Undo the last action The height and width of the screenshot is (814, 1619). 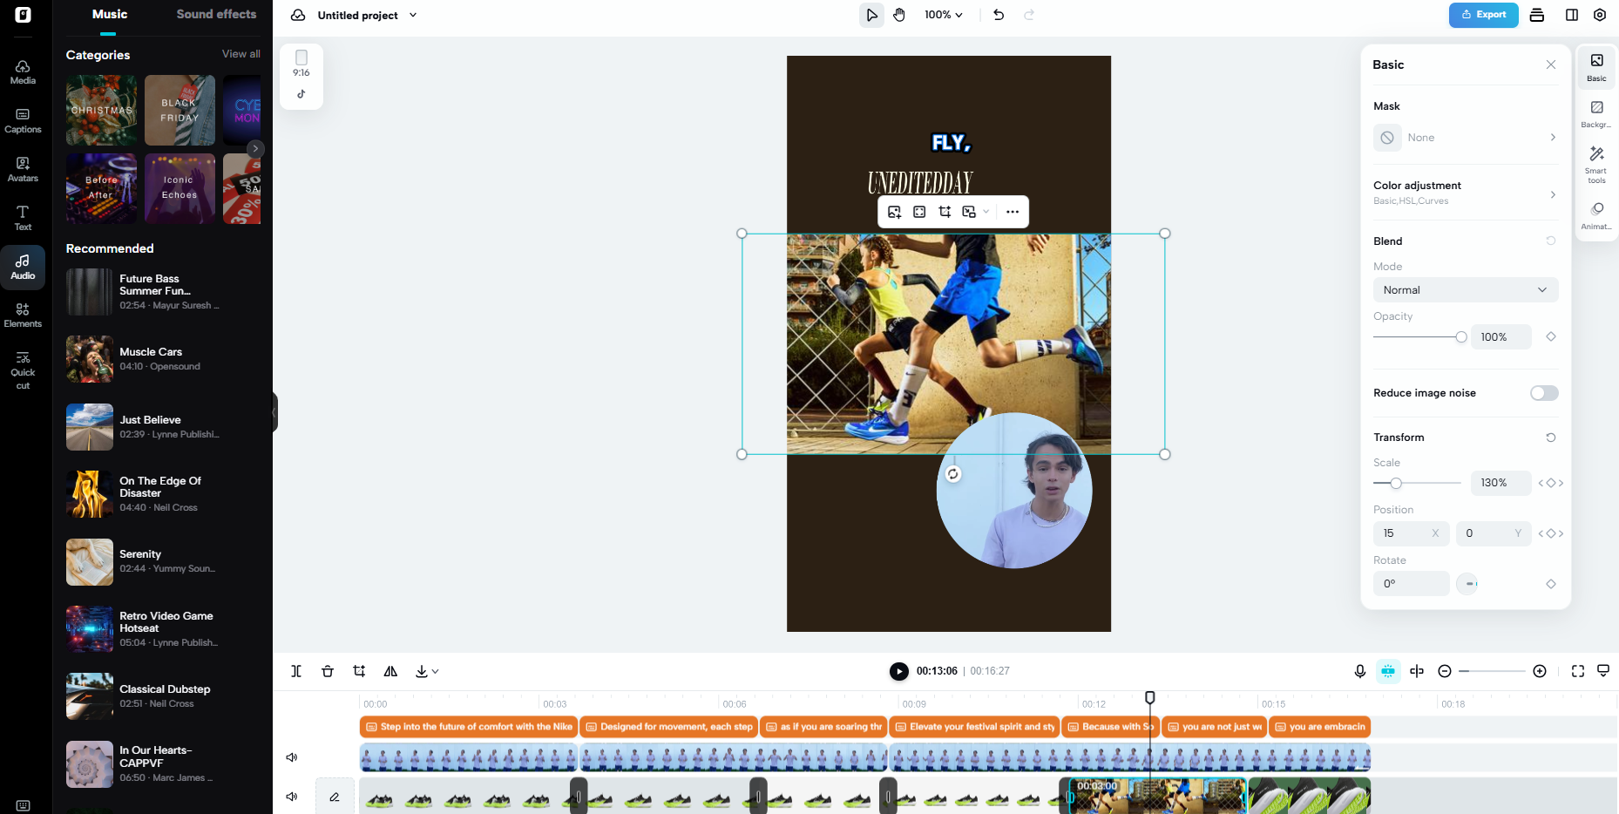(999, 15)
